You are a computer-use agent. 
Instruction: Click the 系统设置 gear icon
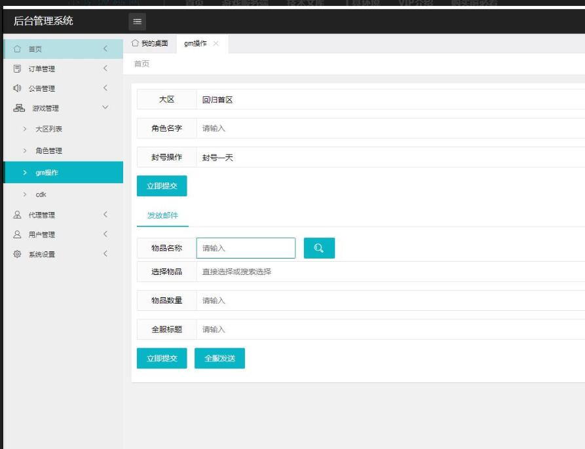pyautogui.click(x=18, y=254)
